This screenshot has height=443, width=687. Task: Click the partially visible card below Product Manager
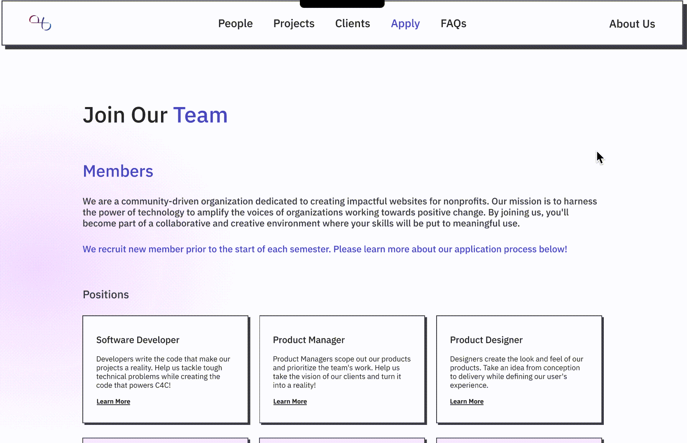pyautogui.click(x=341, y=441)
